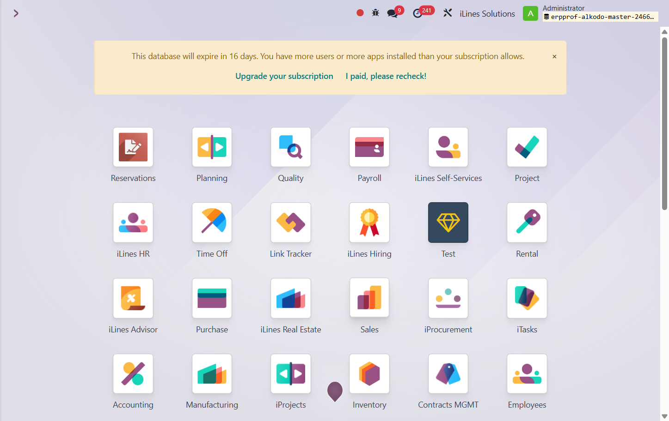Open iLines Self-Services app
The width and height of the screenshot is (669, 421).
448,147
